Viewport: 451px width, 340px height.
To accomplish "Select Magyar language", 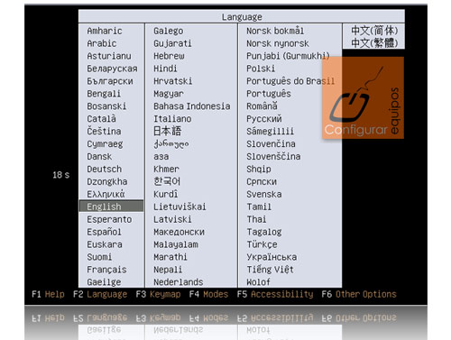I will click(x=169, y=94).
